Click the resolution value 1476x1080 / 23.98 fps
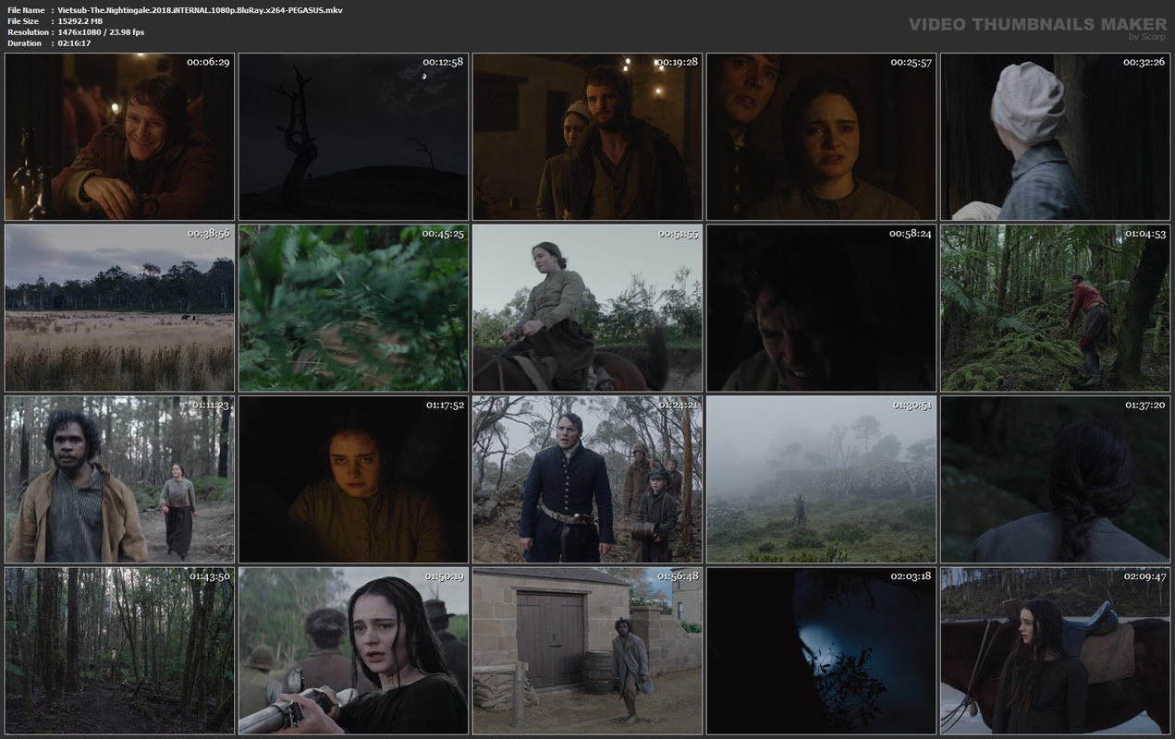 pos(101,31)
